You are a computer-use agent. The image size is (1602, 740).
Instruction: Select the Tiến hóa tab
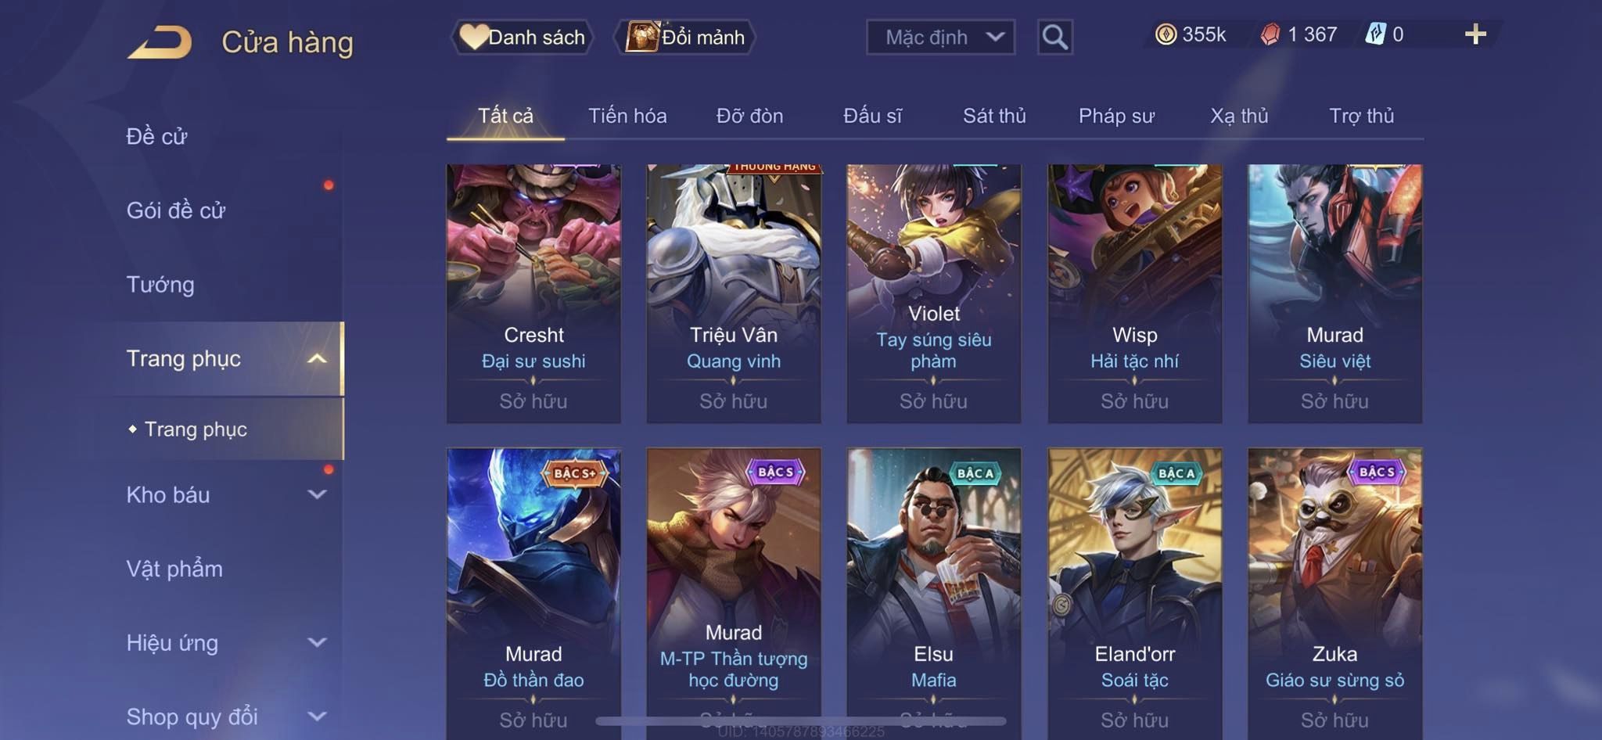(627, 116)
